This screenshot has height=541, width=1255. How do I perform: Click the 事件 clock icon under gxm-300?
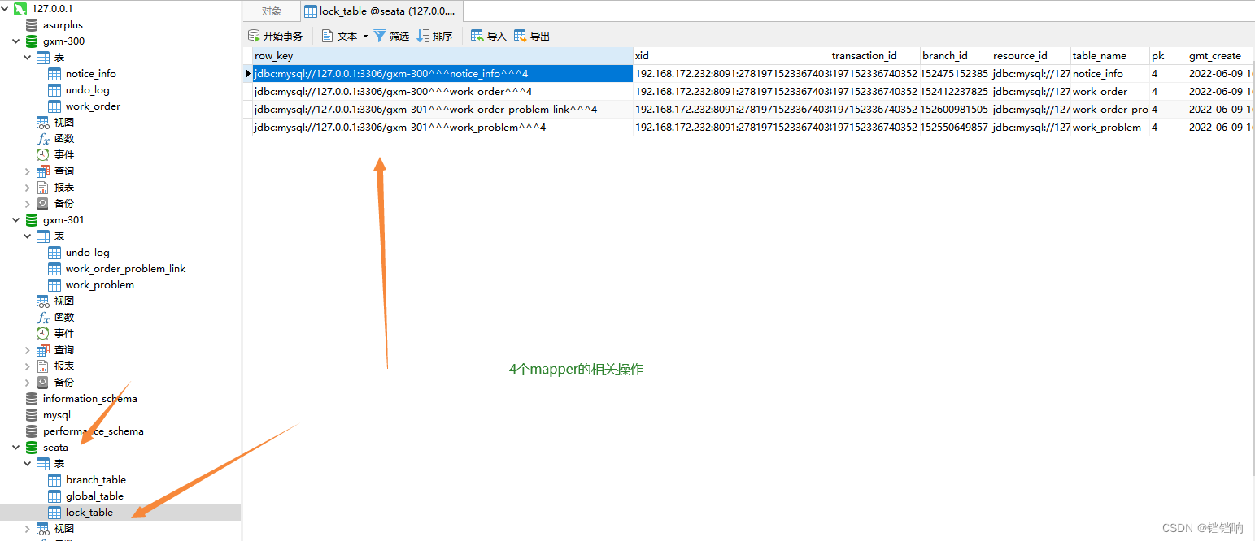[43, 155]
